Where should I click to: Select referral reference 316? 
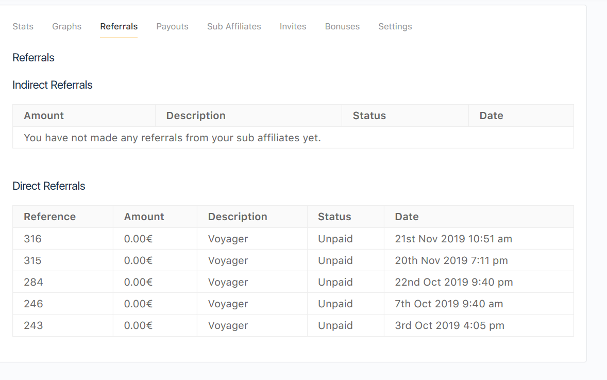coord(32,239)
